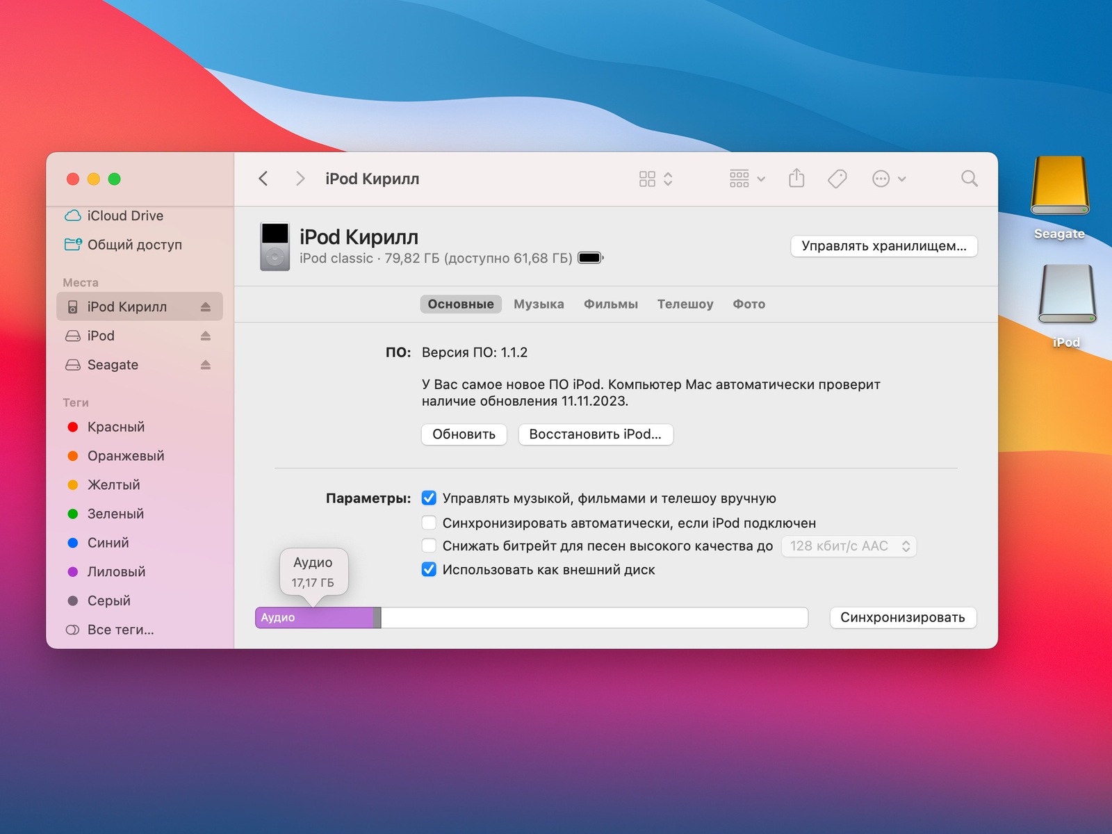The width and height of the screenshot is (1112, 834).
Task: Click the Share icon in the toolbar
Action: pos(796,179)
